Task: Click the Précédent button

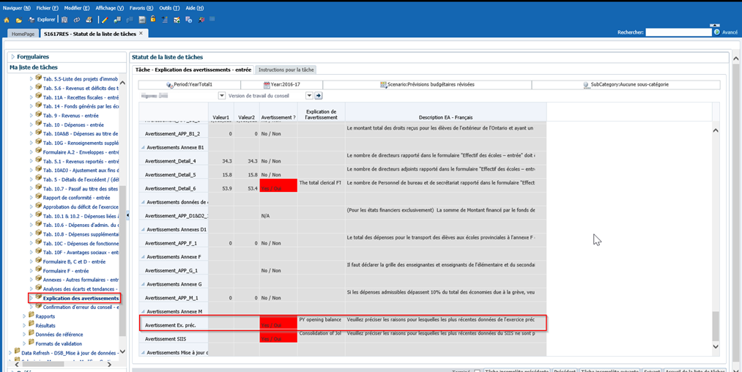Action: (x=563, y=371)
